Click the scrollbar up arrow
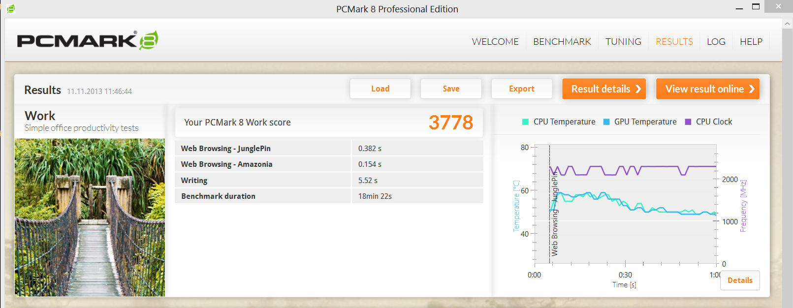This screenshot has height=308, width=793. point(788,23)
